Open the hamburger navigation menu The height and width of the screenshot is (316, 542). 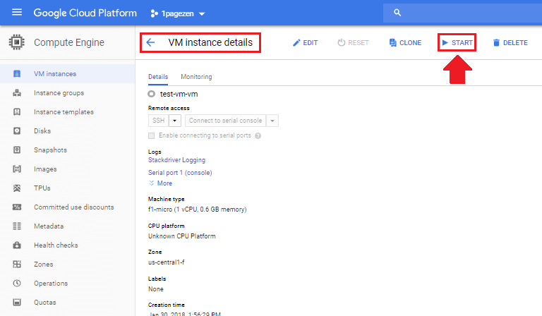[x=17, y=13]
